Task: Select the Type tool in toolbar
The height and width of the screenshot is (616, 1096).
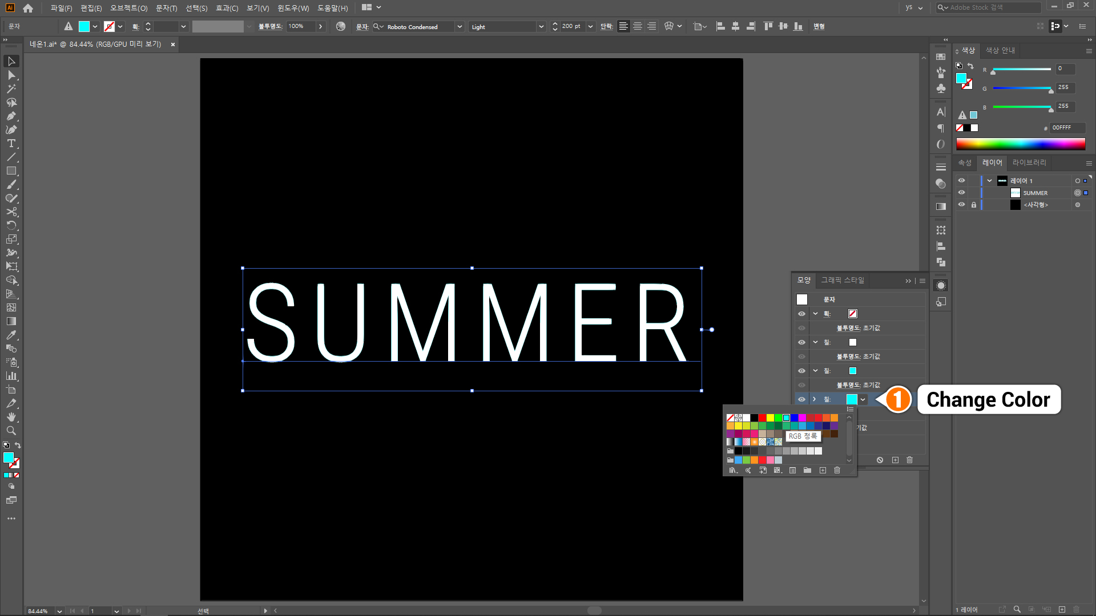Action: [x=11, y=144]
